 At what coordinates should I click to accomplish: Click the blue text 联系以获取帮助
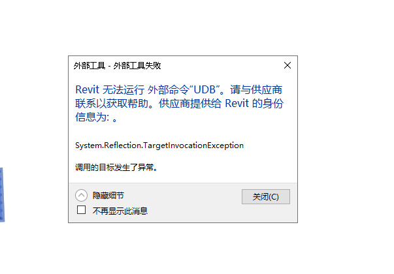coord(112,103)
